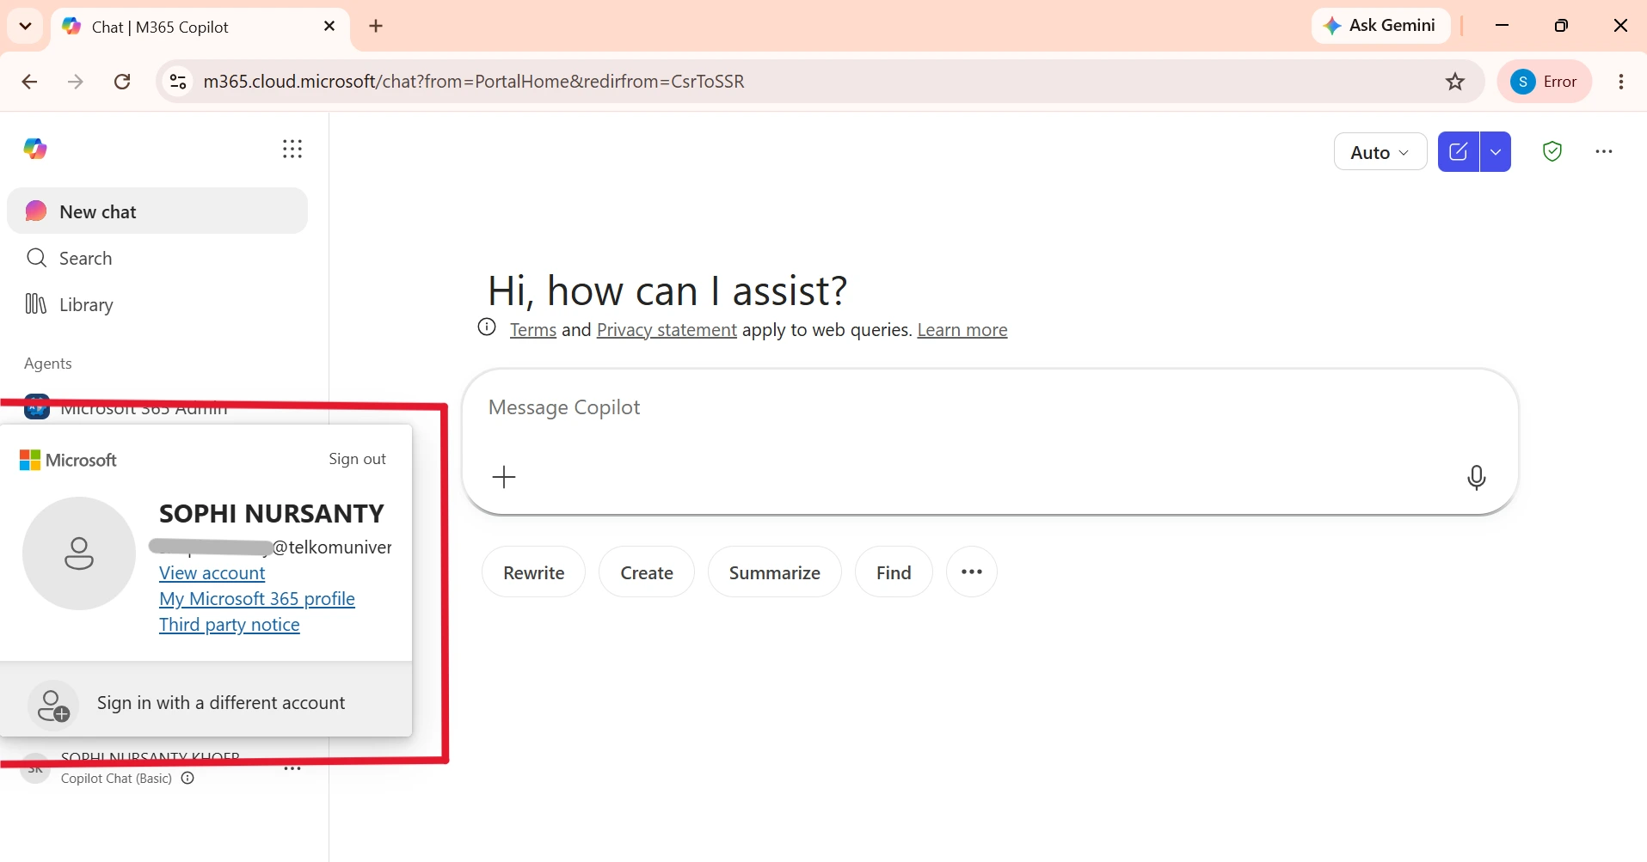Open the Third party notice link
Viewport: 1647px width, 862px height.
230,625
